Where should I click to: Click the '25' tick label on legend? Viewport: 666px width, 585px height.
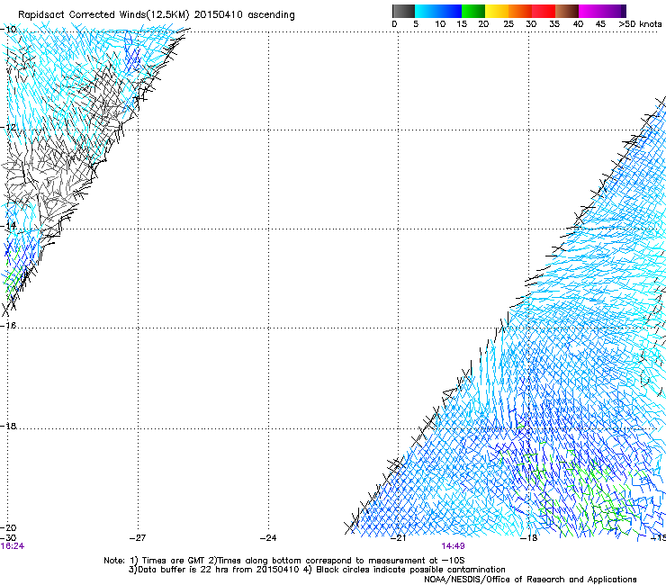click(x=508, y=24)
